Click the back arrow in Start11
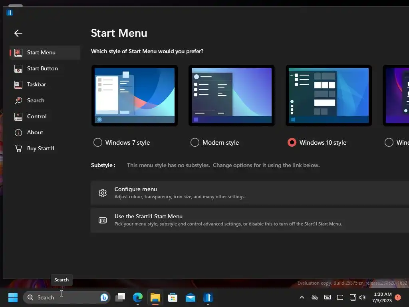The width and height of the screenshot is (409, 307). click(18, 33)
